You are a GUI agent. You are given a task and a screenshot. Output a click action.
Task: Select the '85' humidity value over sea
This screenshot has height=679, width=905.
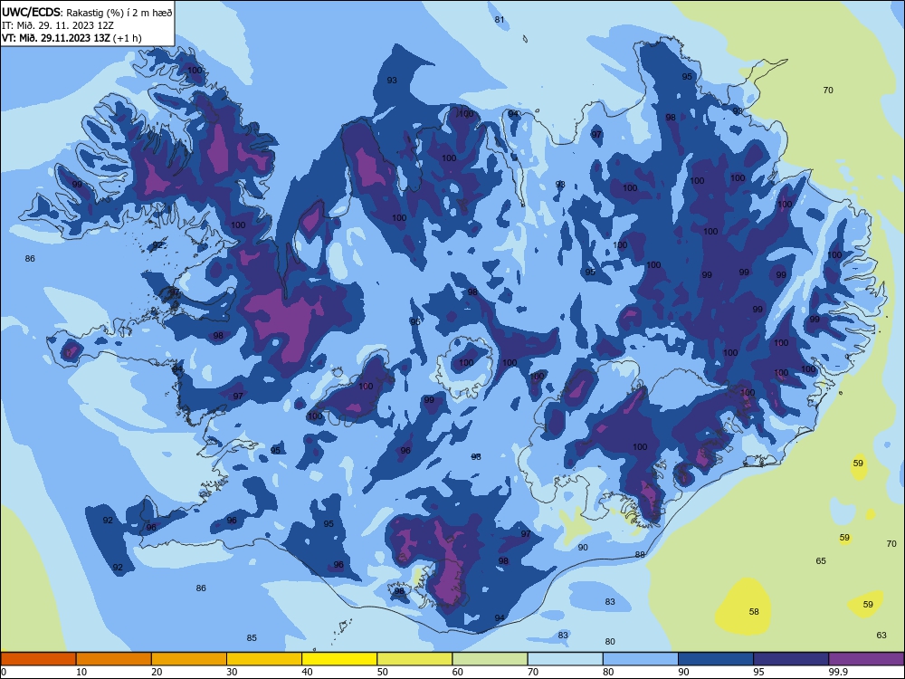(x=252, y=638)
